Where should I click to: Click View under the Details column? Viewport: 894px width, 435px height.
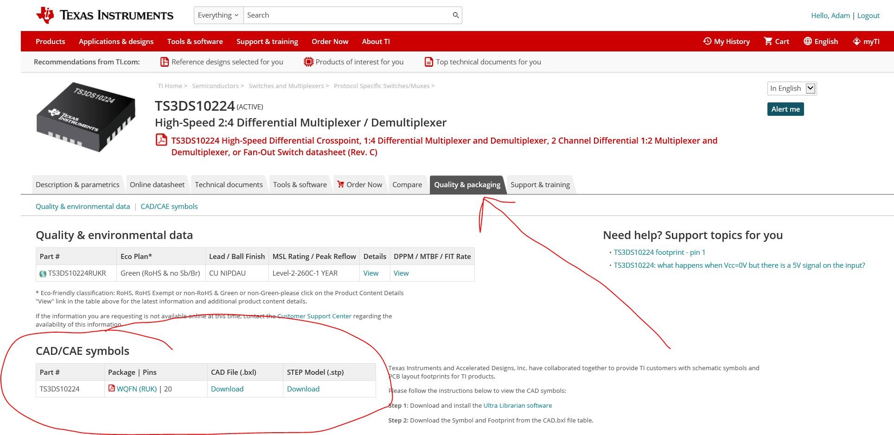(x=371, y=273)
